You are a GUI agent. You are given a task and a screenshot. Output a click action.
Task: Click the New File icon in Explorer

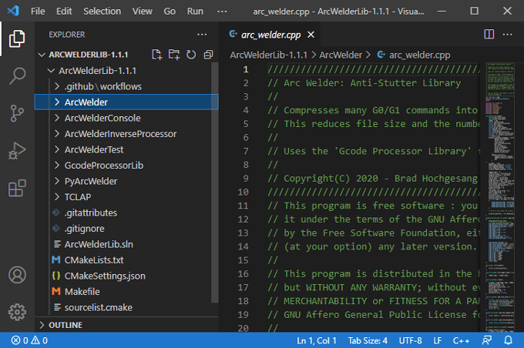click(157, 55)
